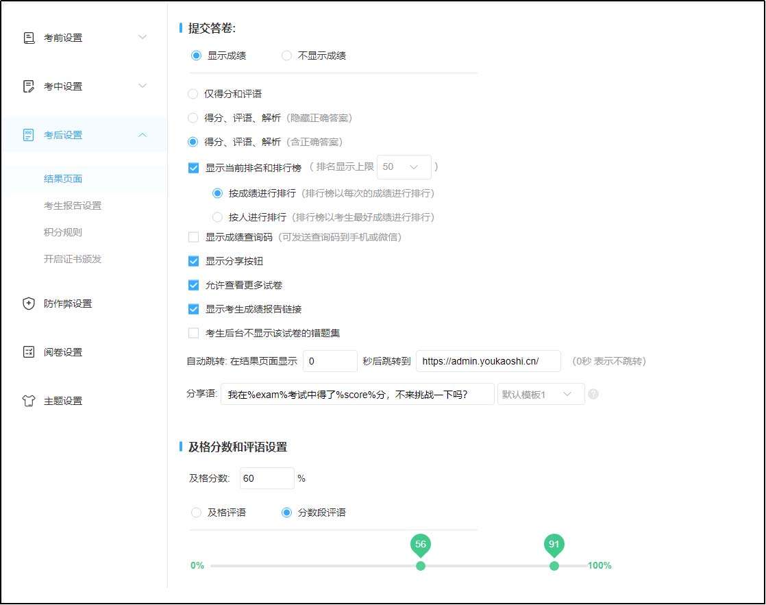Screen dimensions: 766x605
Task: Select the 不显示成绩 radio button
Action: coord(286,55)
